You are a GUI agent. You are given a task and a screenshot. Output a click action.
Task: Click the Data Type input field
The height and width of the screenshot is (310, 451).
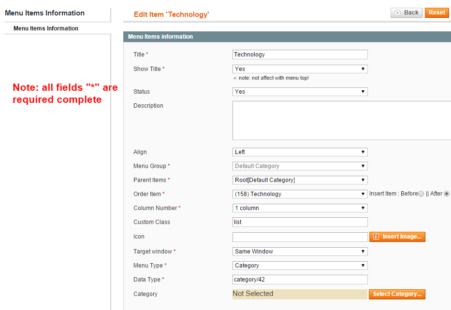[x=300, y=280]
